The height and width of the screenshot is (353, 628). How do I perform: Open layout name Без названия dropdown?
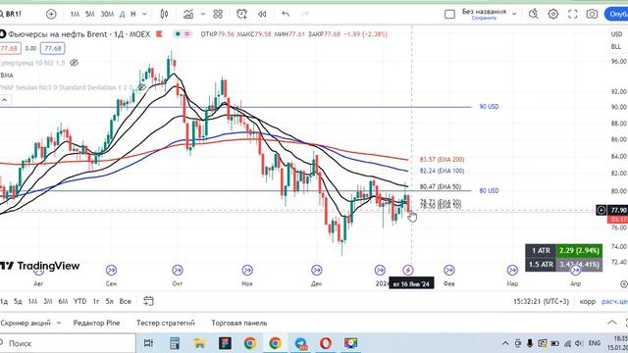point(489,14)
